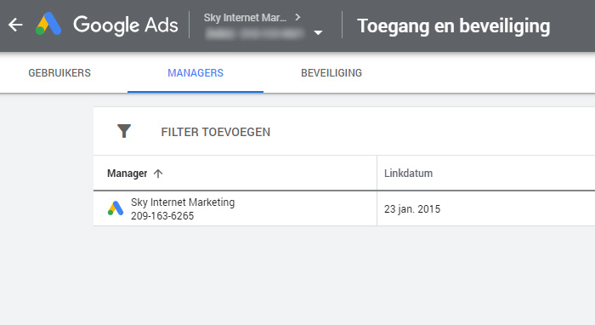Click the back arrow in the header
595x325 pixels.
(x=15, y=25)
